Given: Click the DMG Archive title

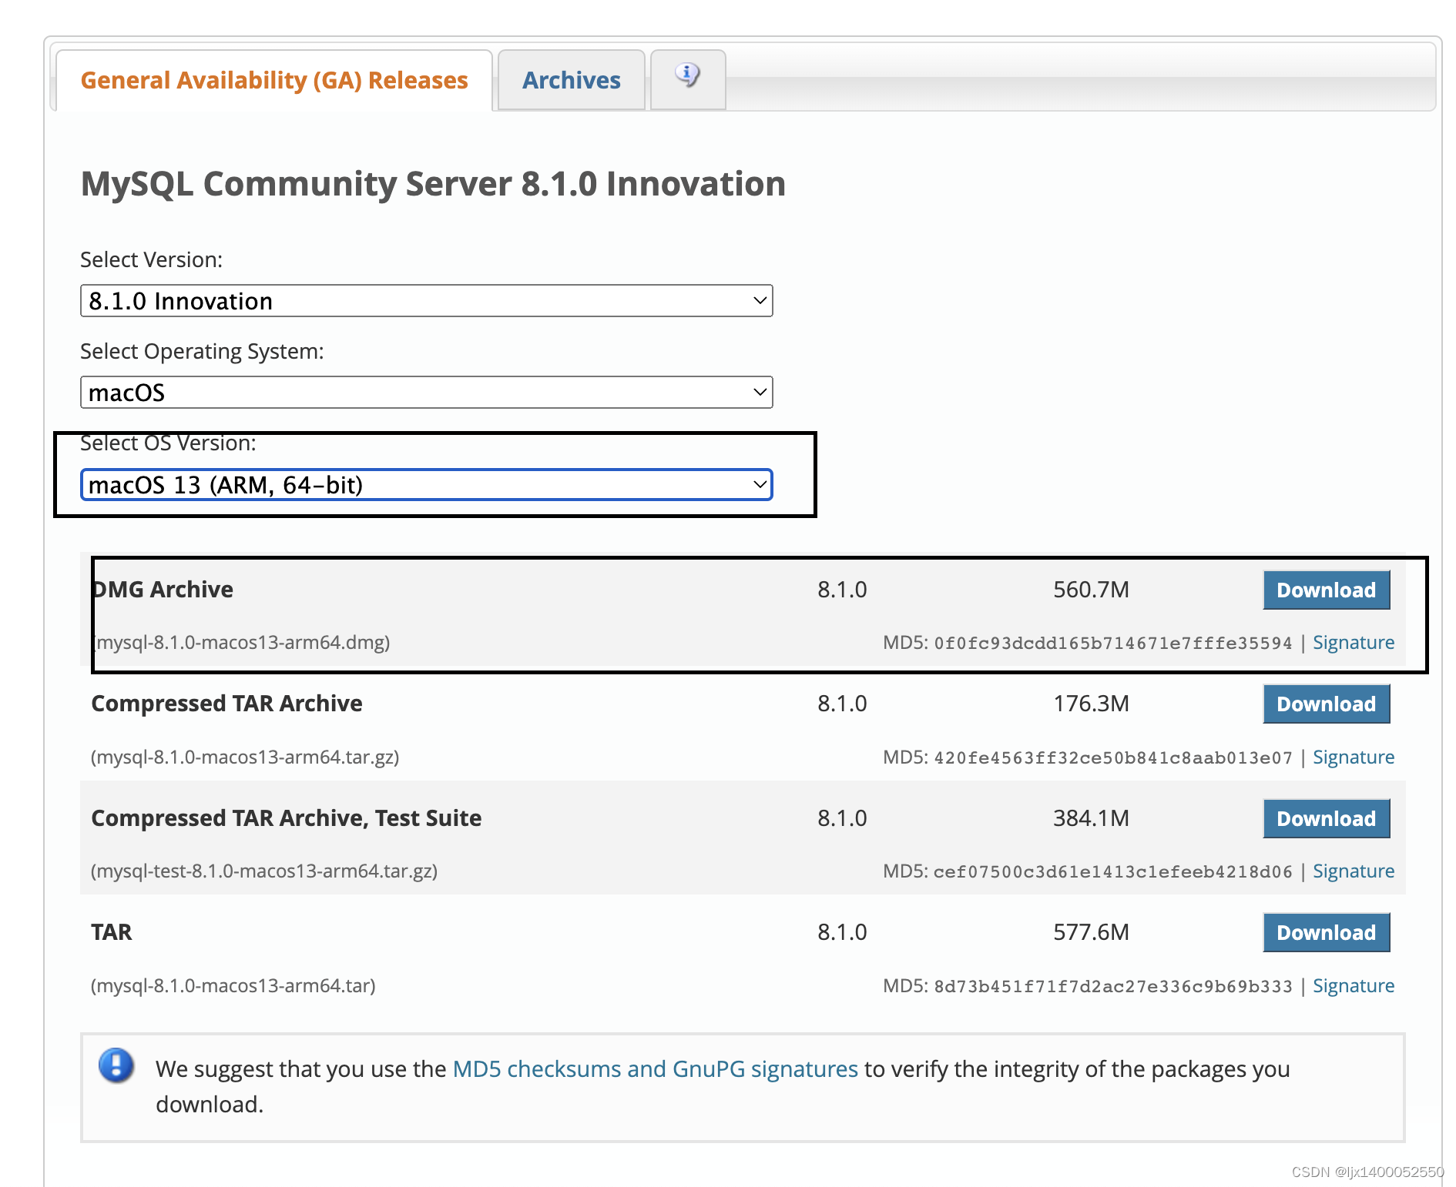Looking at the screenshot, I should tap(163, 590).
